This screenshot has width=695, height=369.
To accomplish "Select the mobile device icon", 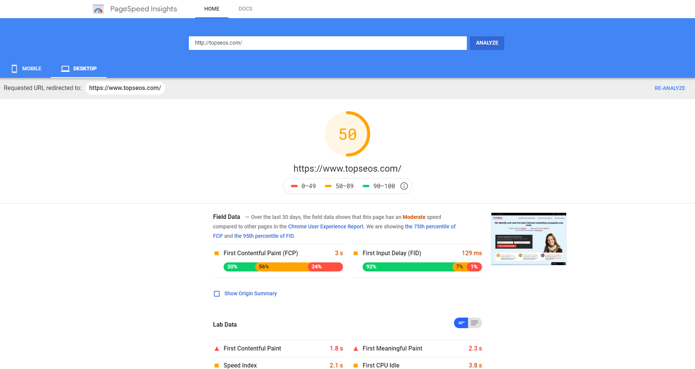I will [14, 68].
